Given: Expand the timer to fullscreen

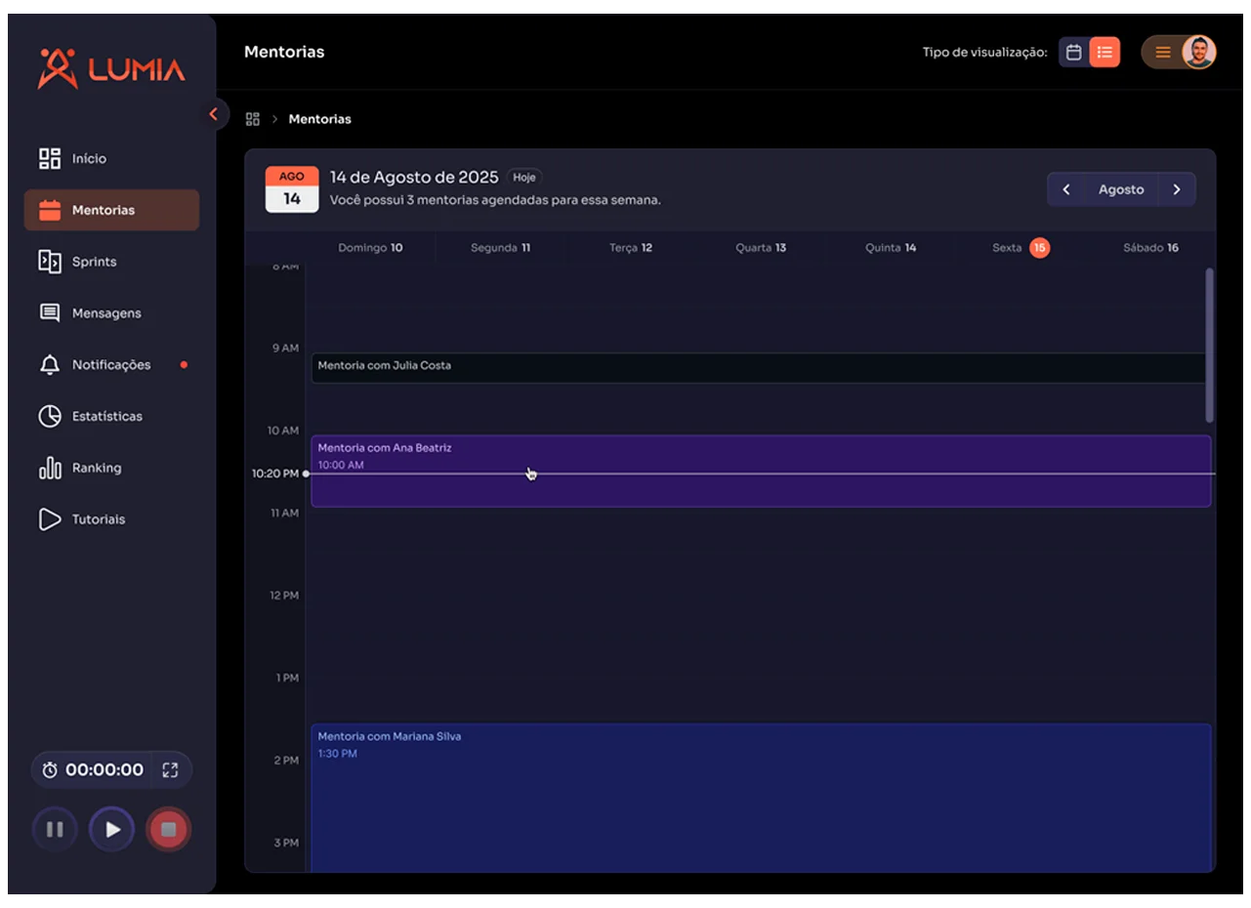Looking at the screenshot, I should pos(170,769).
